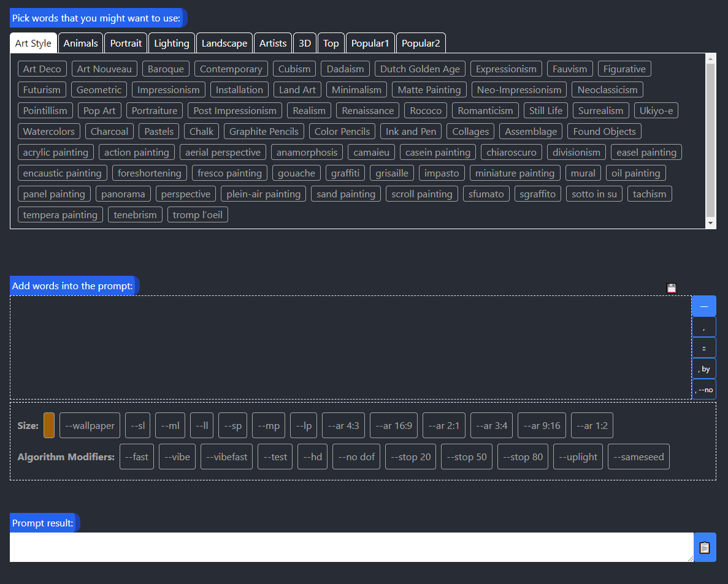Enable the --ar 1:2 aspect ratio
The width and height of the screenshot is (728, 584).
pos(592,425)
